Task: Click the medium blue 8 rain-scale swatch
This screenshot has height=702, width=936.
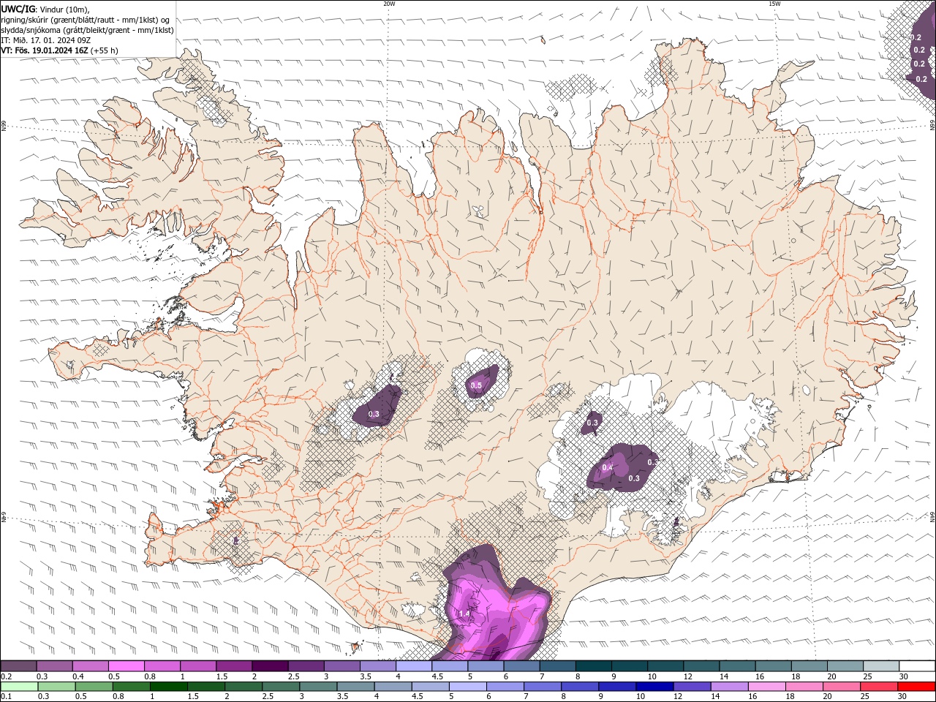Action: 580,687
